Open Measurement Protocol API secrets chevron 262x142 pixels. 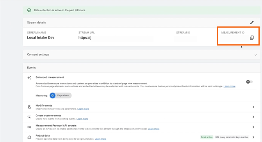(253, 127)
